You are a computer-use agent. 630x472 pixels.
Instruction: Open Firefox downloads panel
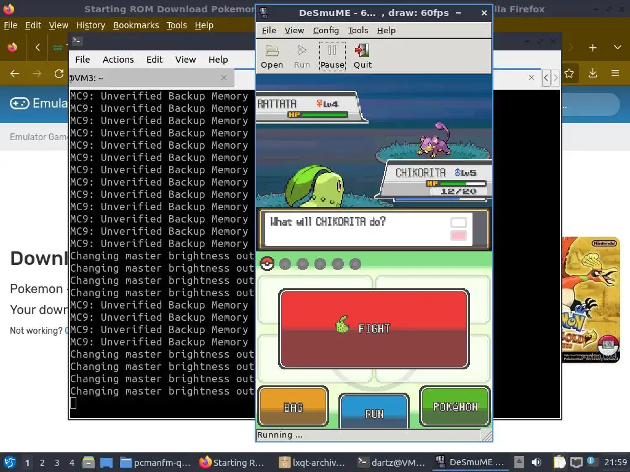tap(592, 74)
